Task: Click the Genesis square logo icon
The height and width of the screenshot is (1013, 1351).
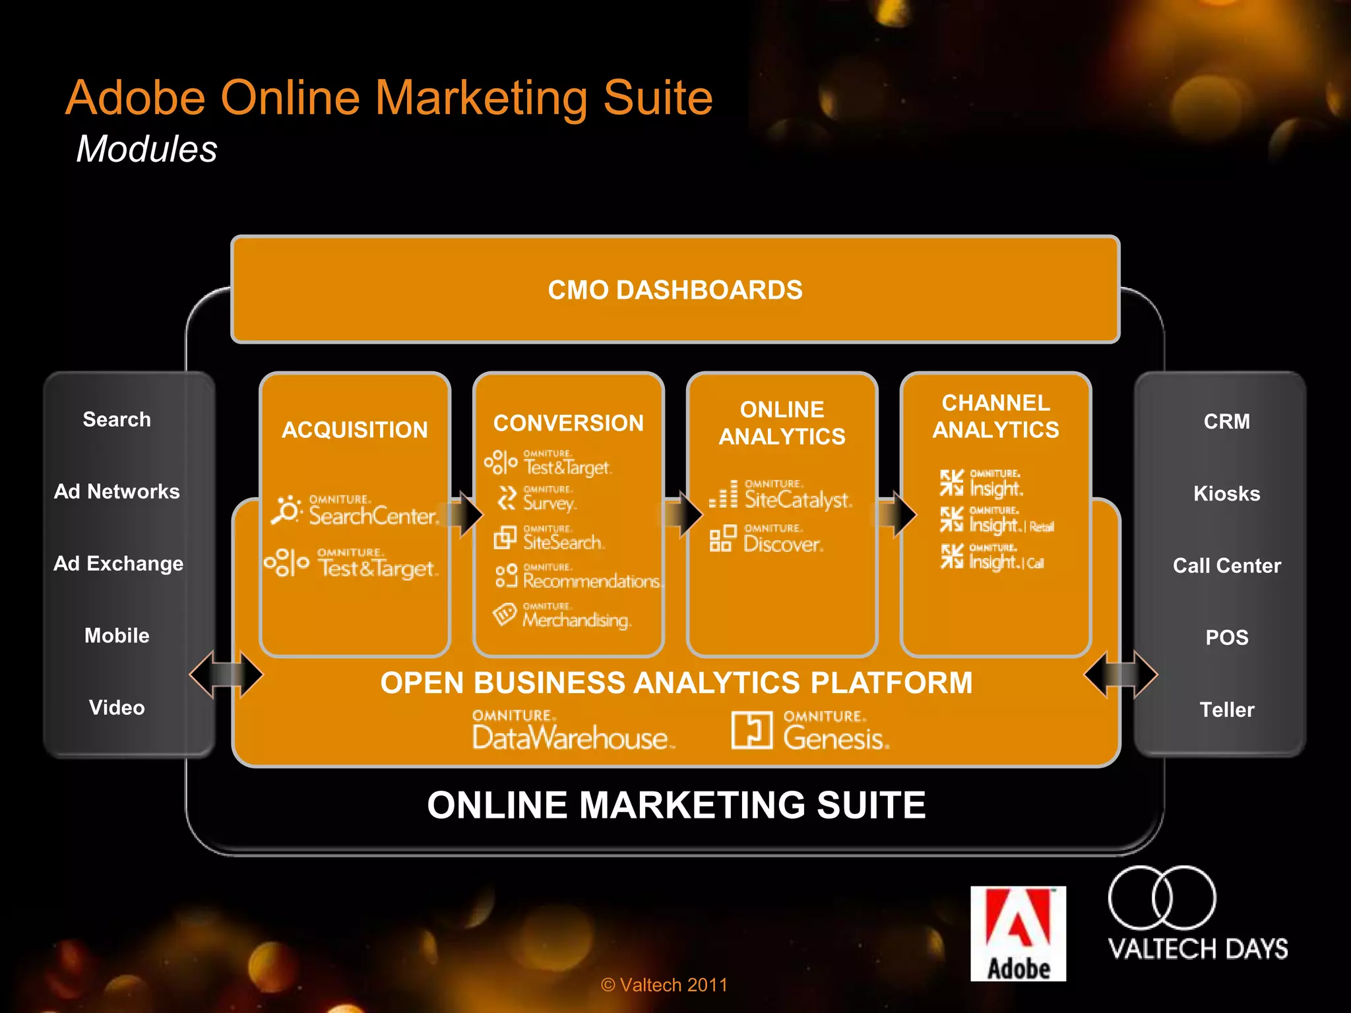Action: [x=752, y=730]
